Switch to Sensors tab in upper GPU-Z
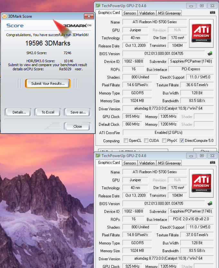The image size is (219, 268). tap(130, 13)
